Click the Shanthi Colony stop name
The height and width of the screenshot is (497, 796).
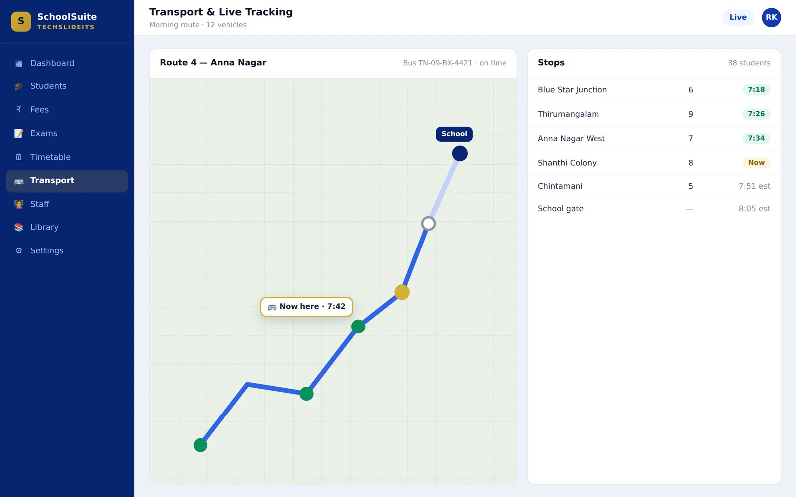click(x=567, y=163)
